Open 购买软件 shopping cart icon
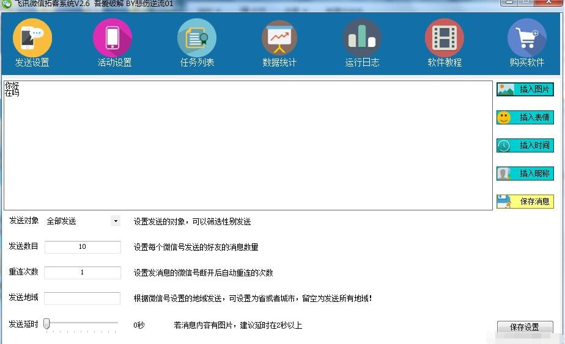The width and height of the screenshot is (565, 344). 527,38
